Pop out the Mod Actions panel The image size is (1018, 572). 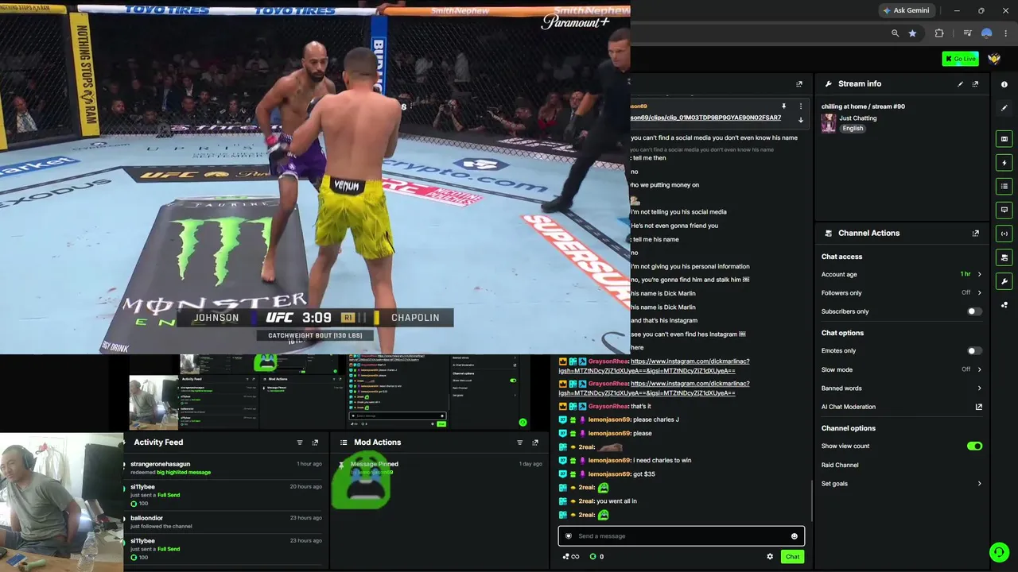click(535, 443)
